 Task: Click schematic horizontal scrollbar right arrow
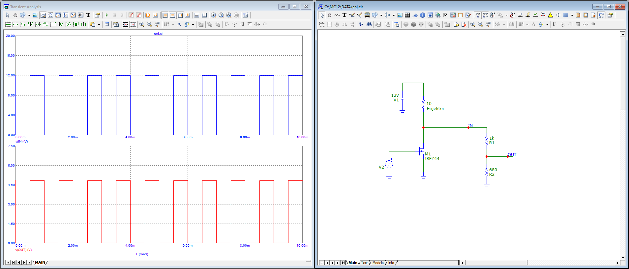[617, 263]
